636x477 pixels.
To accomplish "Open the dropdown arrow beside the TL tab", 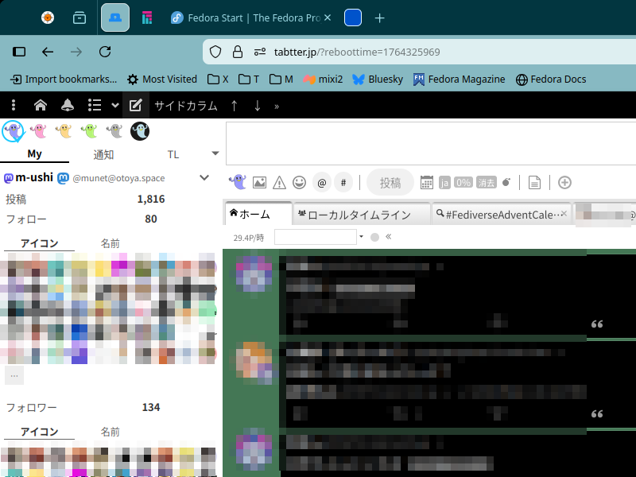I will [215, 153].
